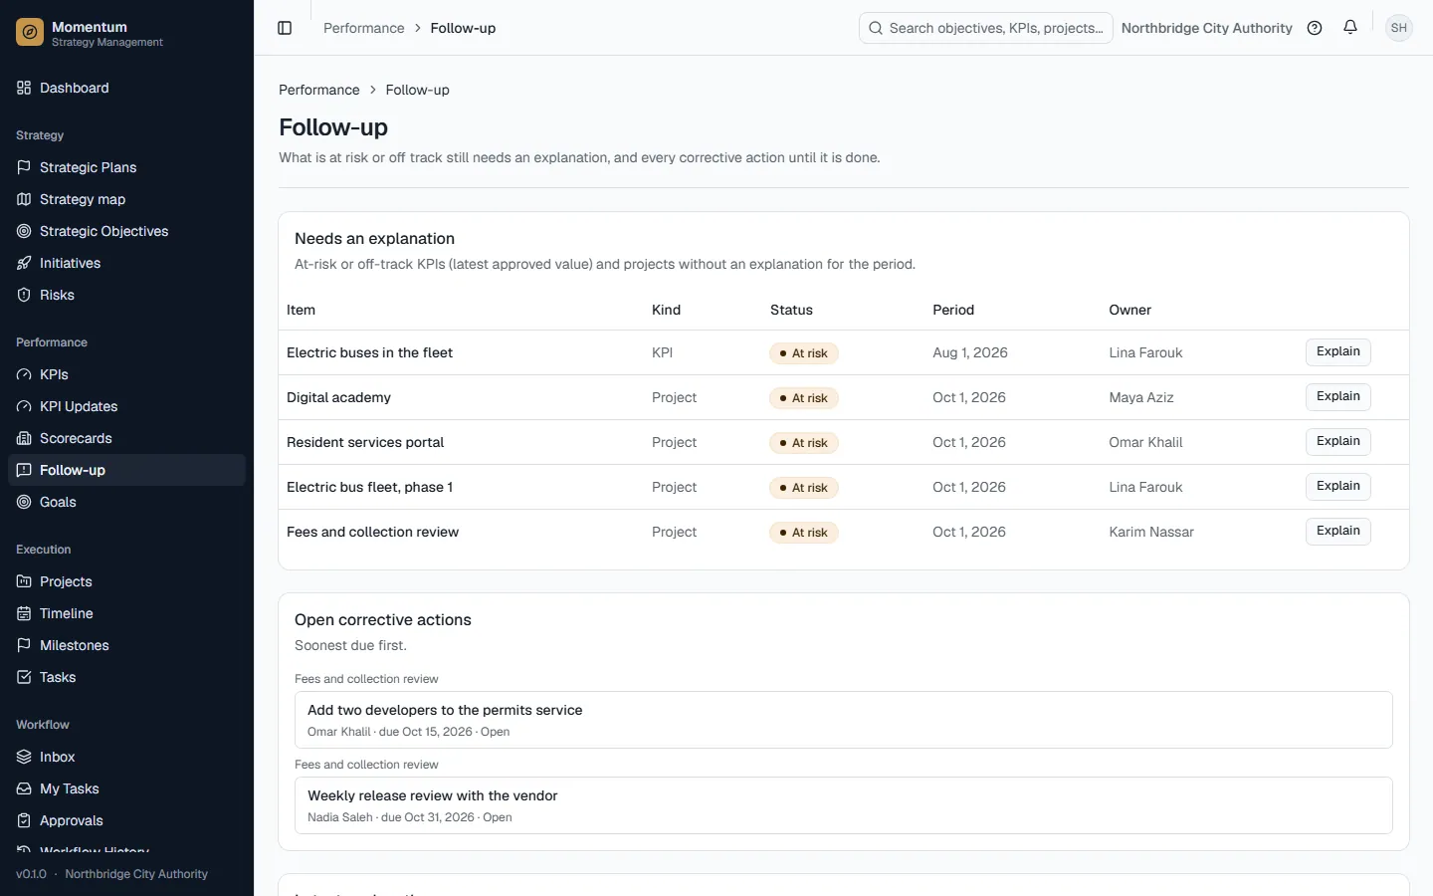
Task: Click Performance in the top bar breadcrumb
Action: pos(364,28)
